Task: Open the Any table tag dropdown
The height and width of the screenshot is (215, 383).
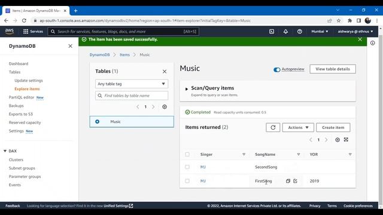Action: (x=132, y=84)
